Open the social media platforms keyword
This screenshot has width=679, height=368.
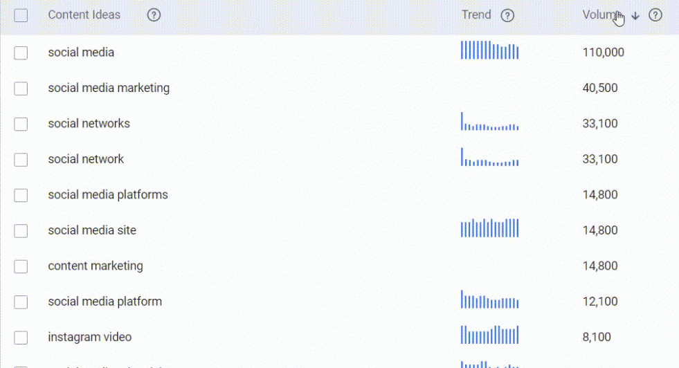[108, 195]
